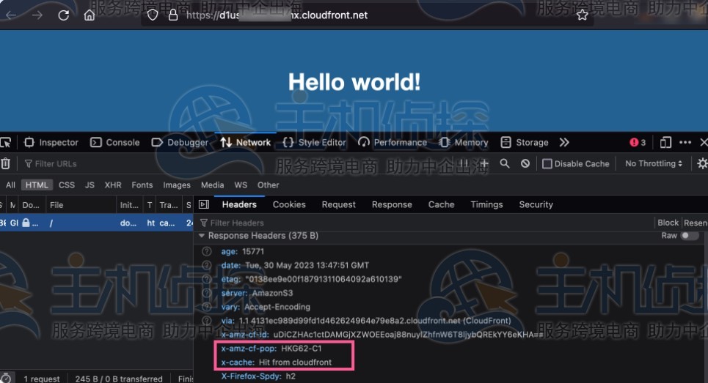Collapse the Response Headers section
This screenshot has height=383, width=708.
(x=202, y=236)
